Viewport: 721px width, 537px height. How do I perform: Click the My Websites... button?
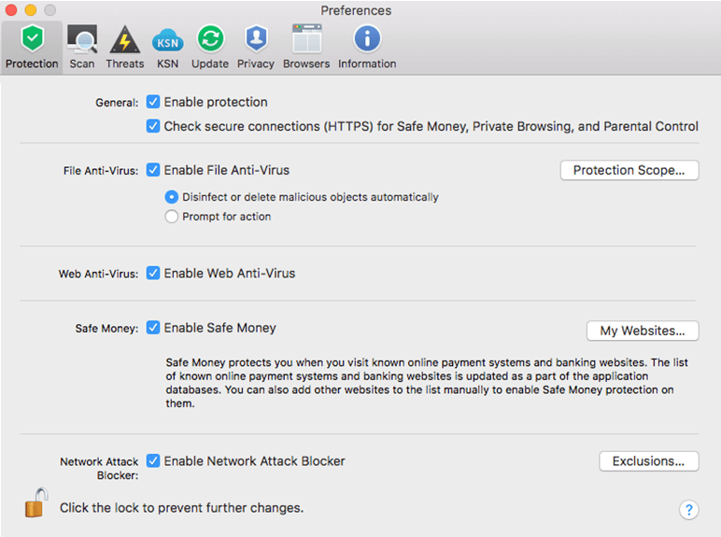643,331
